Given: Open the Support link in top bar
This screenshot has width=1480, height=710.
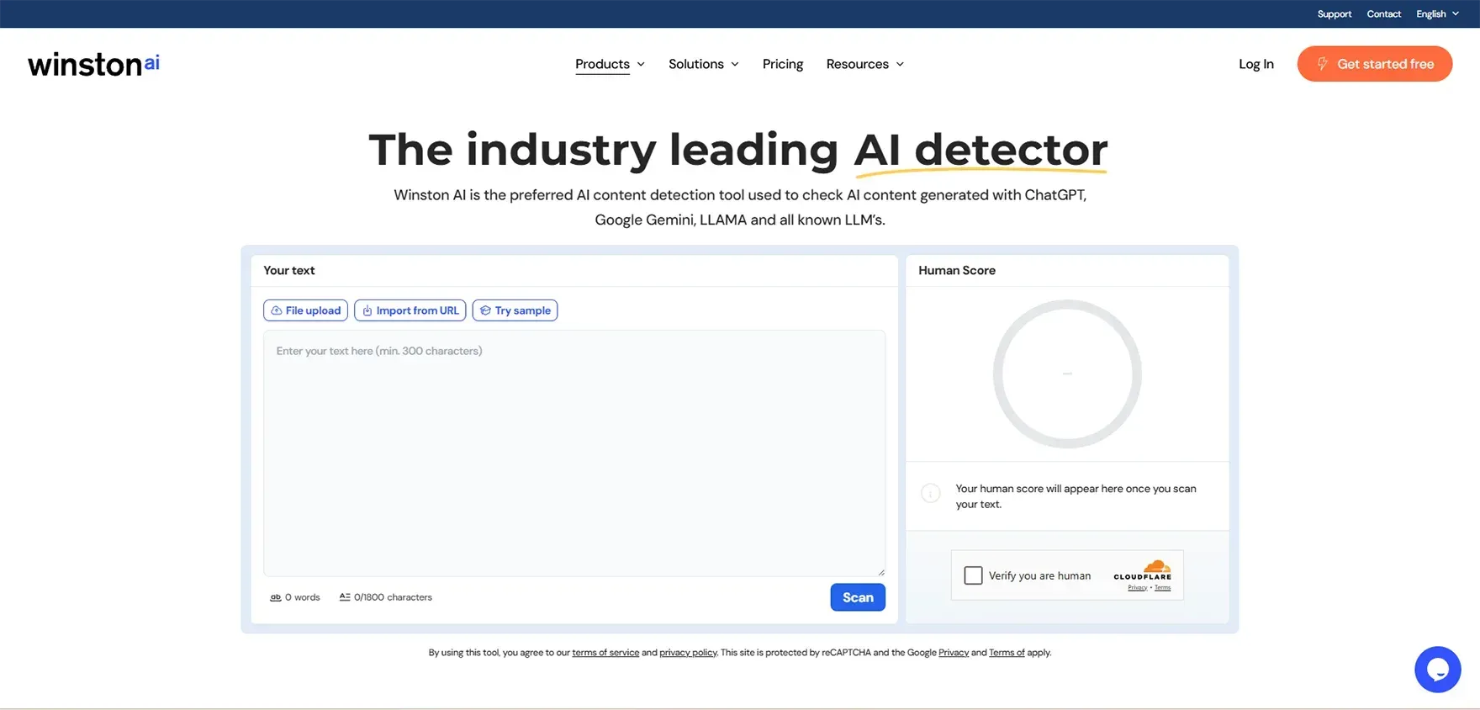Looking at the screenshot, I should pos(1334,13).
